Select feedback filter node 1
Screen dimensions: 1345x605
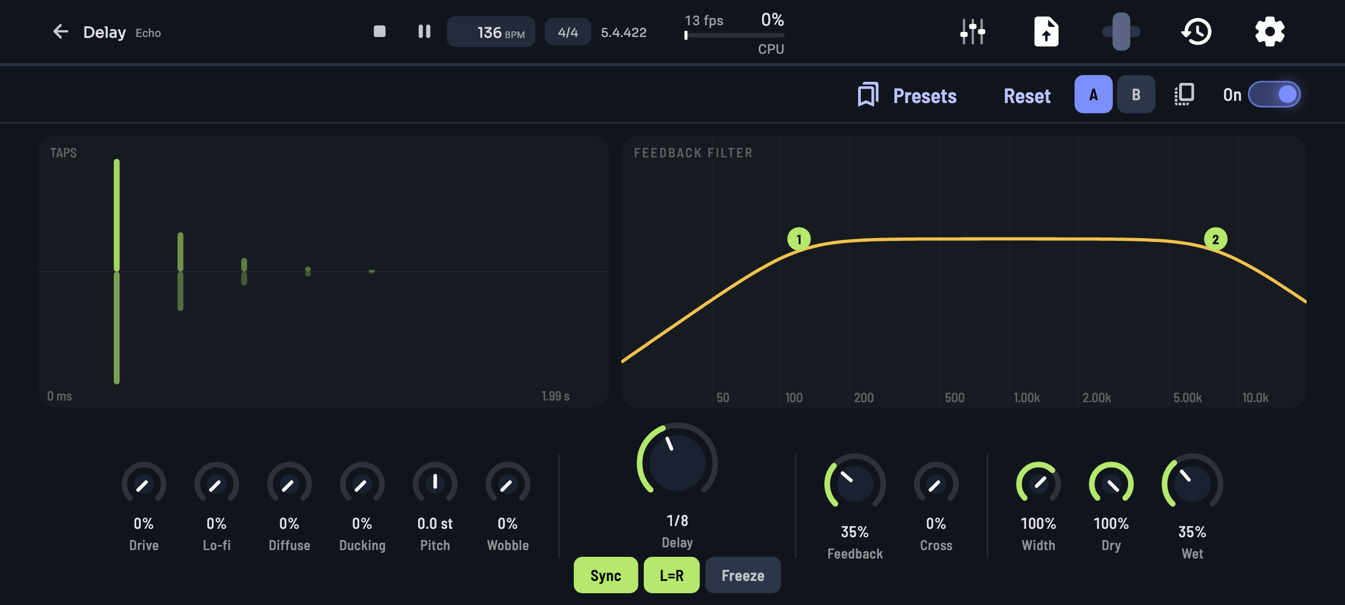tap(799, 239)
